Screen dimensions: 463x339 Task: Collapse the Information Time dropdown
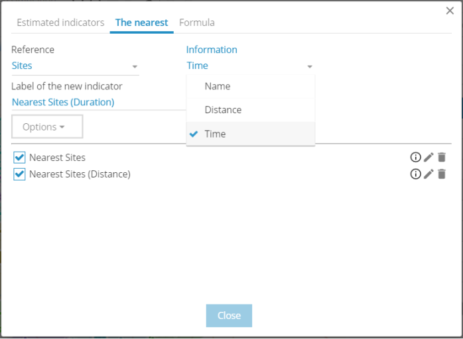pyautogui.click(x=250, y=66)
